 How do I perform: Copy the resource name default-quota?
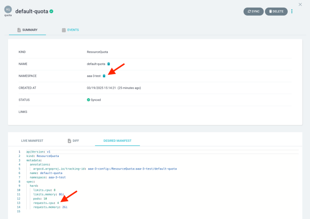click(109, 64)
